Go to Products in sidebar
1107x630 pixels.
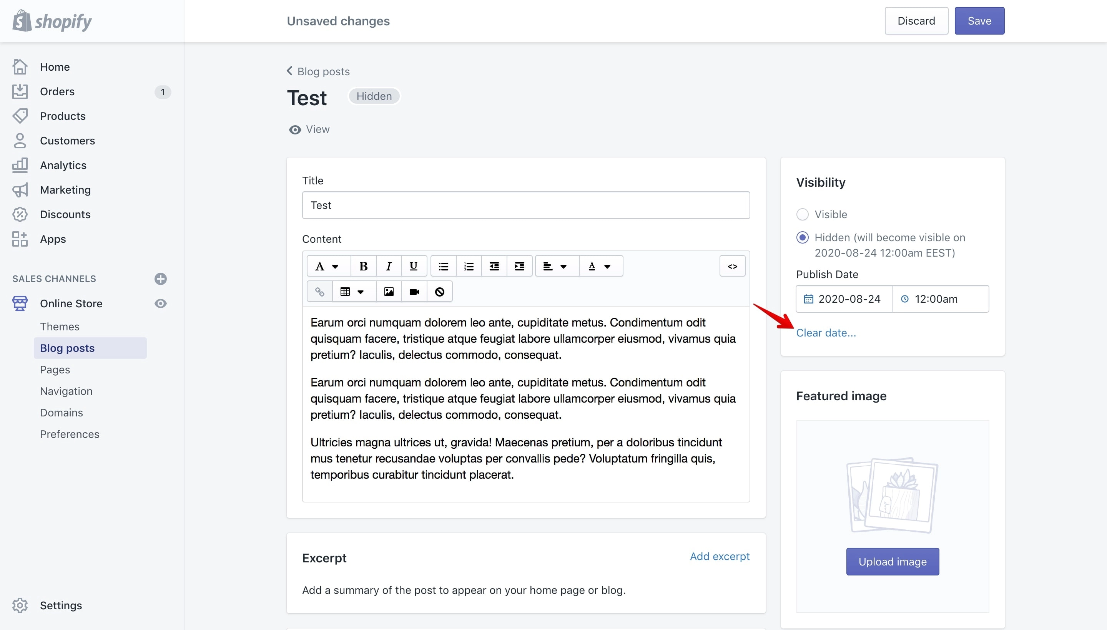(x=63, y=116)
